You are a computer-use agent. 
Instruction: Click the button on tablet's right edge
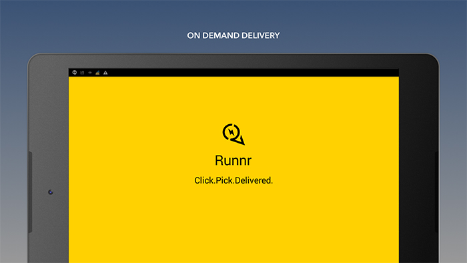pos(436,192)
